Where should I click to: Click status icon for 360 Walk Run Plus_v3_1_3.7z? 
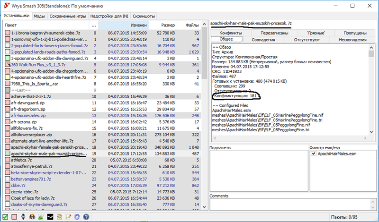[x=8, y=65]
